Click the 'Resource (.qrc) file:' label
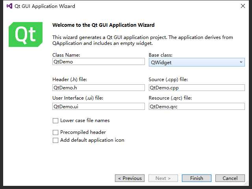Viewport: 252px width, 189px height. (x=170, y=98)
